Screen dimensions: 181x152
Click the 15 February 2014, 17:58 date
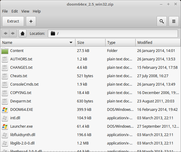(157, 68)
